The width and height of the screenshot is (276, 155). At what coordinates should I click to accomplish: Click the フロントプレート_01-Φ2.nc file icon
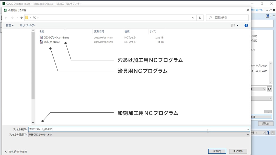[x=41, y=37]
